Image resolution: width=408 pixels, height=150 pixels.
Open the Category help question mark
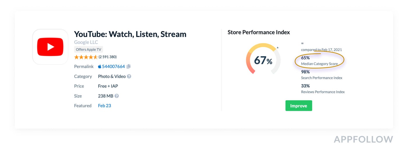(x=129, y=76)
